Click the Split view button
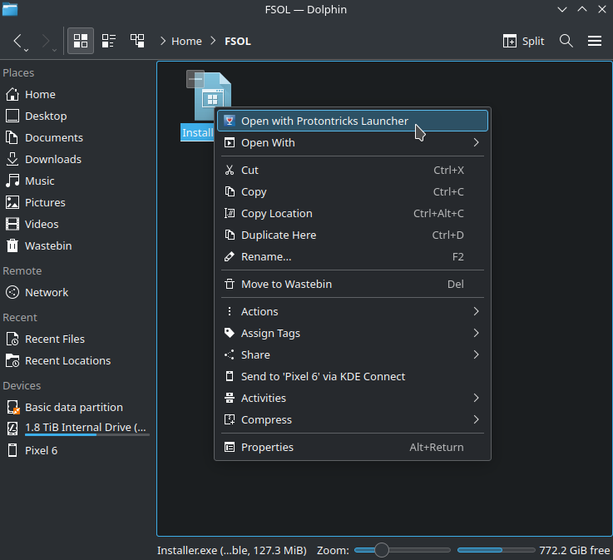Viewport: 613px width, 560px height. 524,41
